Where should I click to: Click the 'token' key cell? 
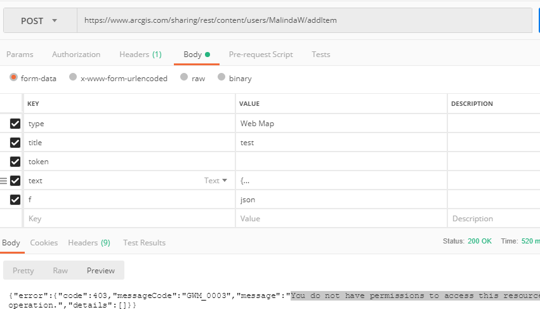click(129, 161)
